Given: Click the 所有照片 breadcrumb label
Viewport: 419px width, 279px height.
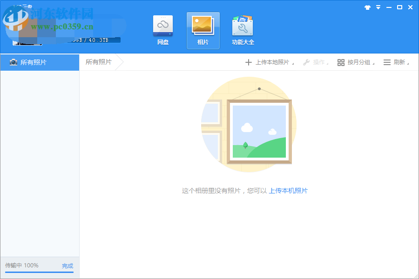Looking at the screenshot, I should pyautogui.click(x=98, y=61).
